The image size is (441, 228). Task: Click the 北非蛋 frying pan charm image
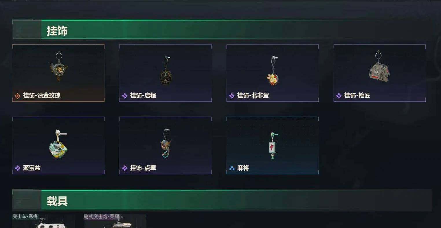click(x=272, y=71)
